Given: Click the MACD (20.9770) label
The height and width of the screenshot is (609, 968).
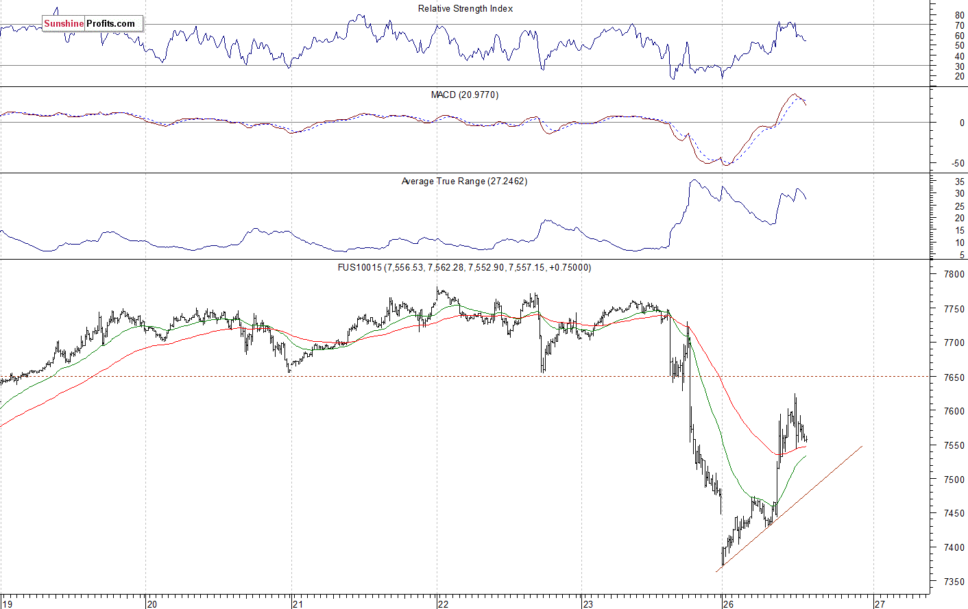Looking at the screenshot, I should tap(465, 95).
